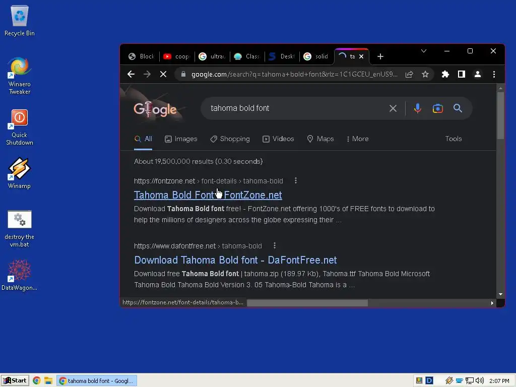Close the active 'ta' tab
Image resolution: width=516 pixels, height=387 pixels.
361,56
